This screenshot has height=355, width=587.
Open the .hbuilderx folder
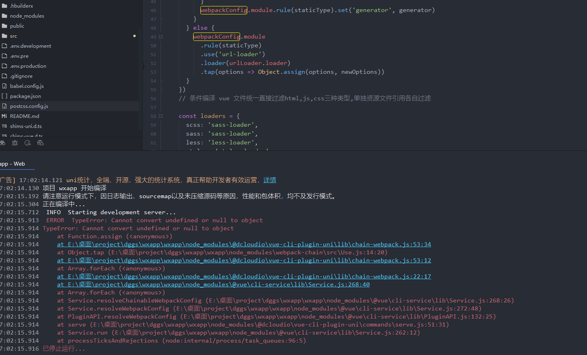(x=21, y=6)
